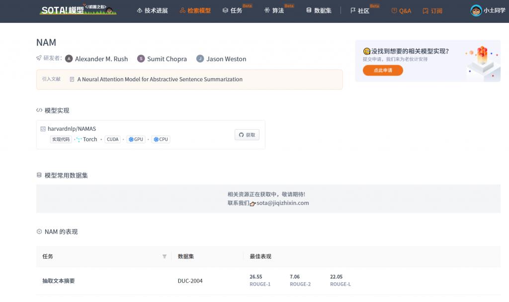
Task: Click the 点此申请 apply button
Action: (x=383, y=70)
